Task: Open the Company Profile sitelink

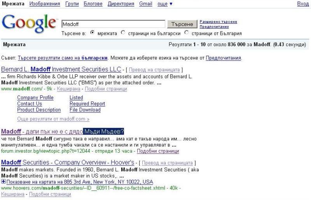Action: [x=35, y=98]
